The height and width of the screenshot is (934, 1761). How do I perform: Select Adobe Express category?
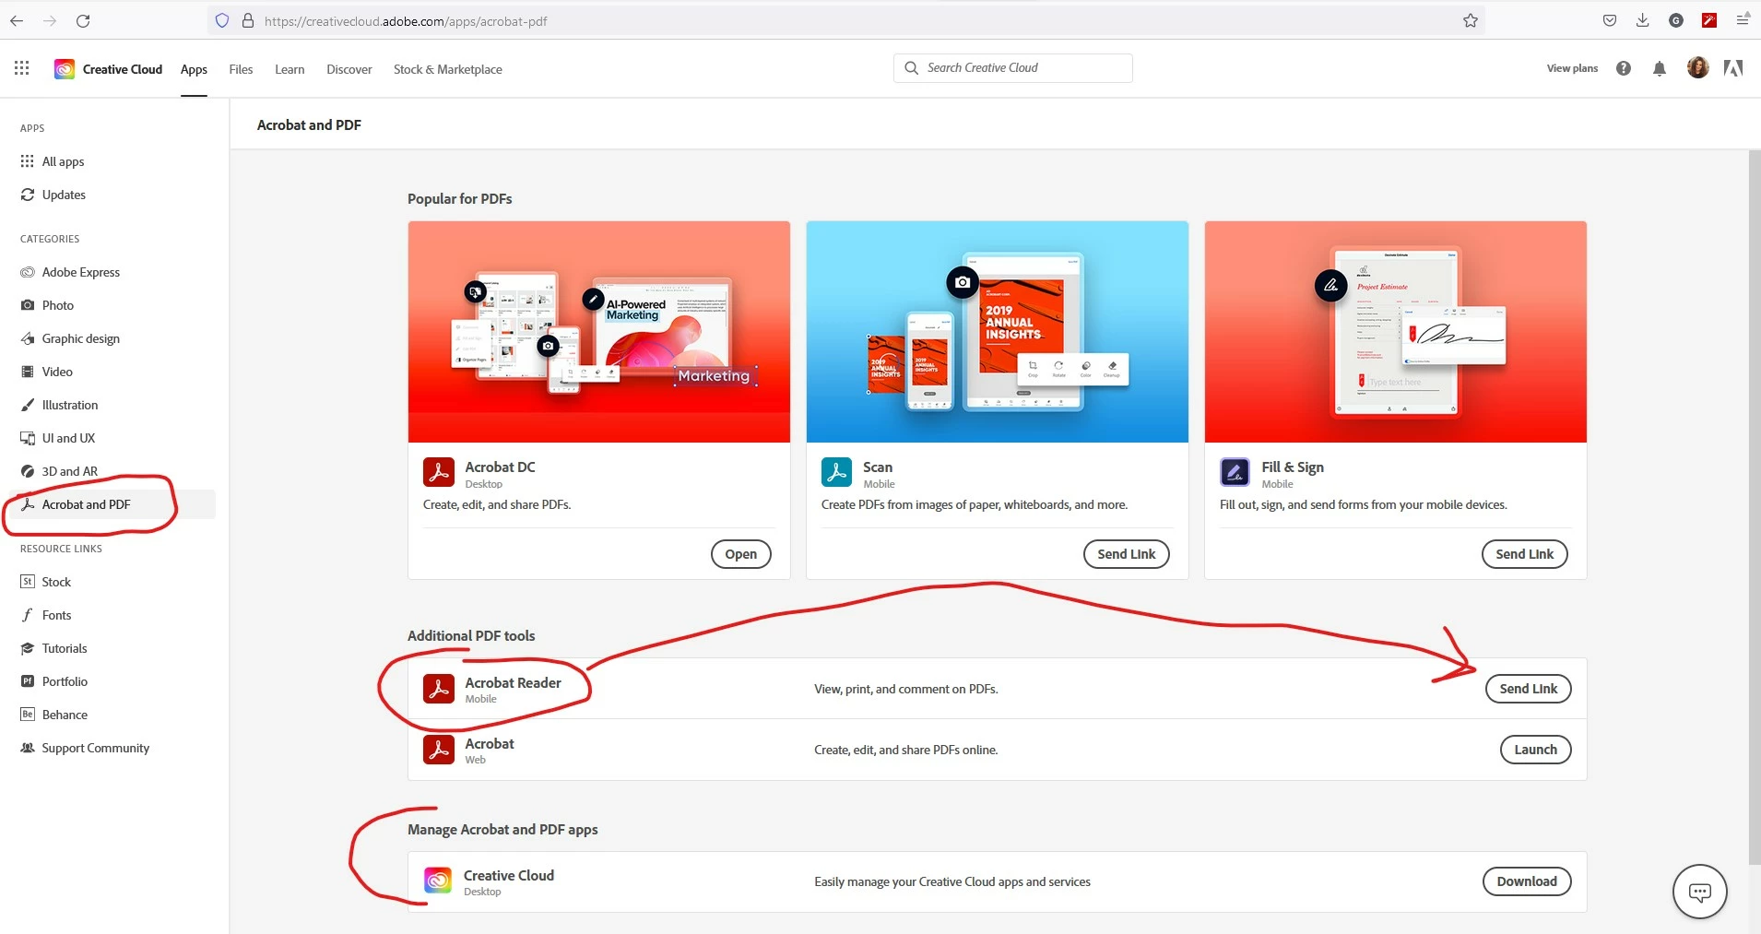coord(111,272)
